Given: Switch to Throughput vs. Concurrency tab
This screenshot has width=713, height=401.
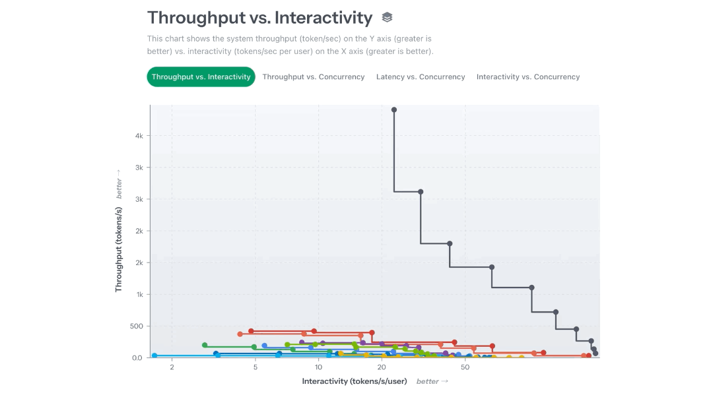Looking at the screenshot, I should [x=314, y=77].
